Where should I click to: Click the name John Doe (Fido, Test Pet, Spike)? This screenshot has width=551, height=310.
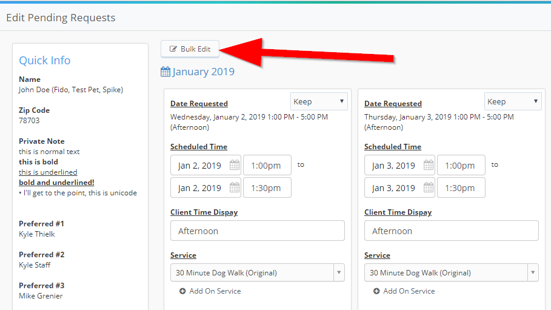[x=71, y=90]
